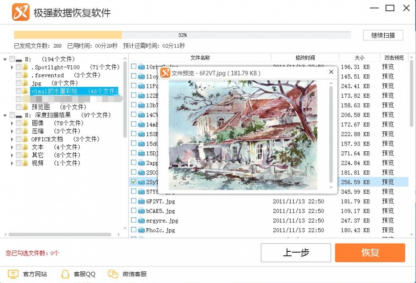Click the 预览 link for FhoZc.jpg
416x283 pixels.
coord(388,230)
